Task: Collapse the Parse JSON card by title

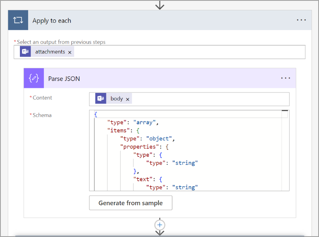Action: 64,78
